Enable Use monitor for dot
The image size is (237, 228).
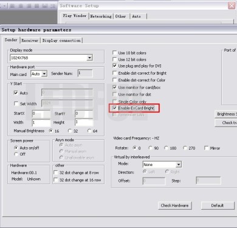[x=115, y=94]
